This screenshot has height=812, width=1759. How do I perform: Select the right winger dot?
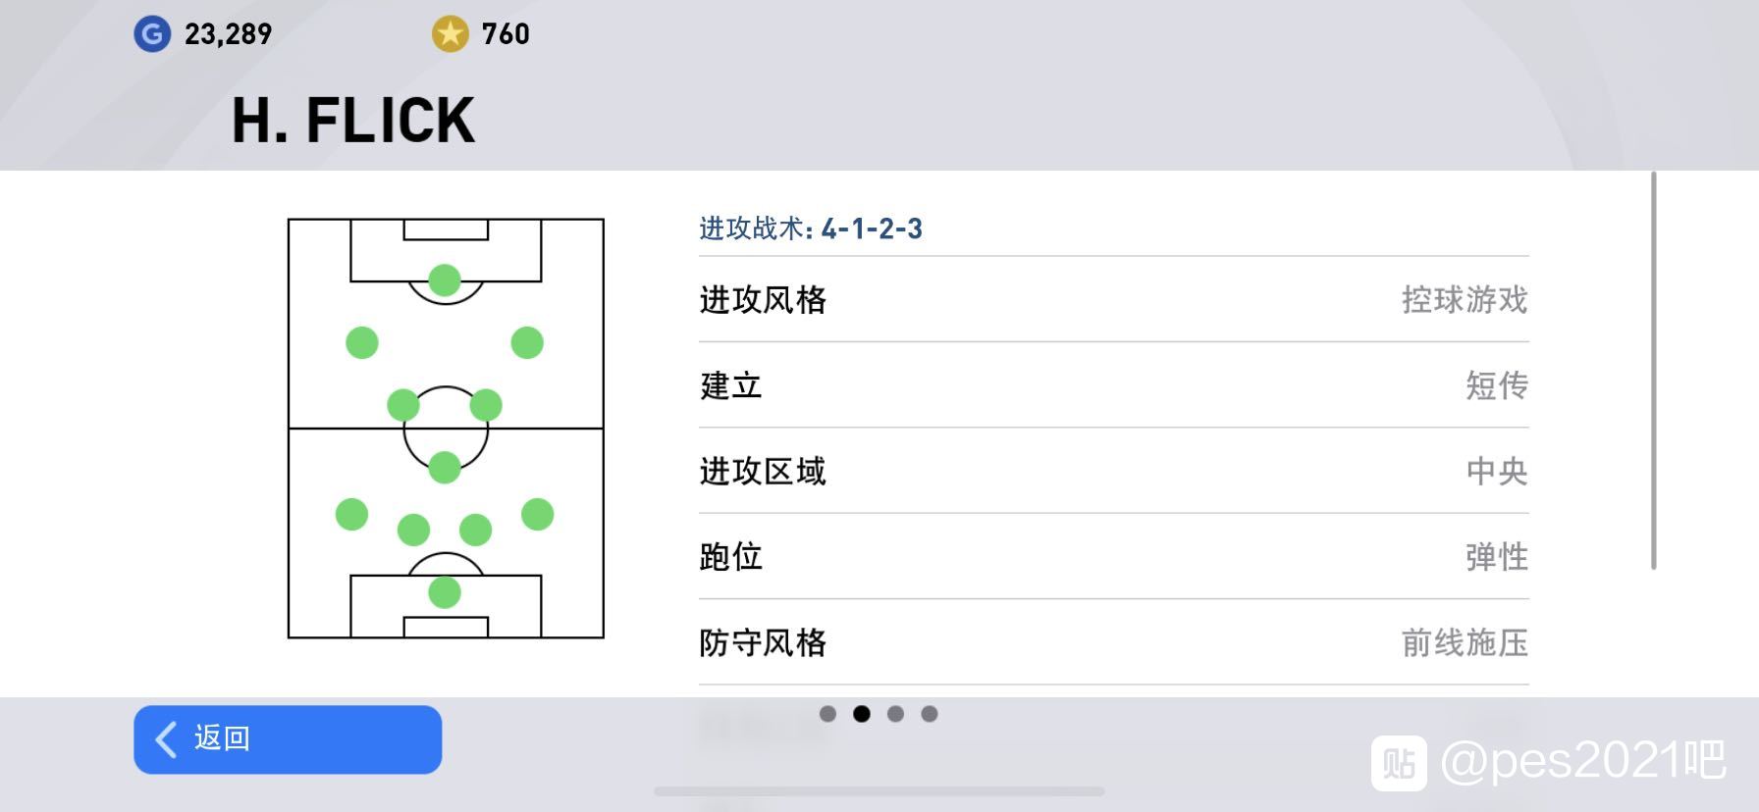point(527,342)
